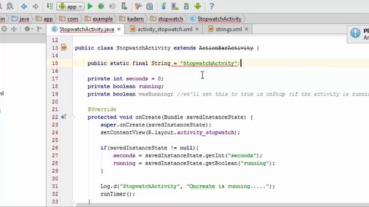This screenshot has height=207, width=369.
Task: Click the Run with Coverage icon
Action: (x=113, y=6)
